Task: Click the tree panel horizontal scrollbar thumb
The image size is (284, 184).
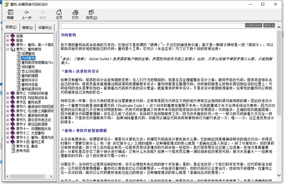Action: point(27,176)
